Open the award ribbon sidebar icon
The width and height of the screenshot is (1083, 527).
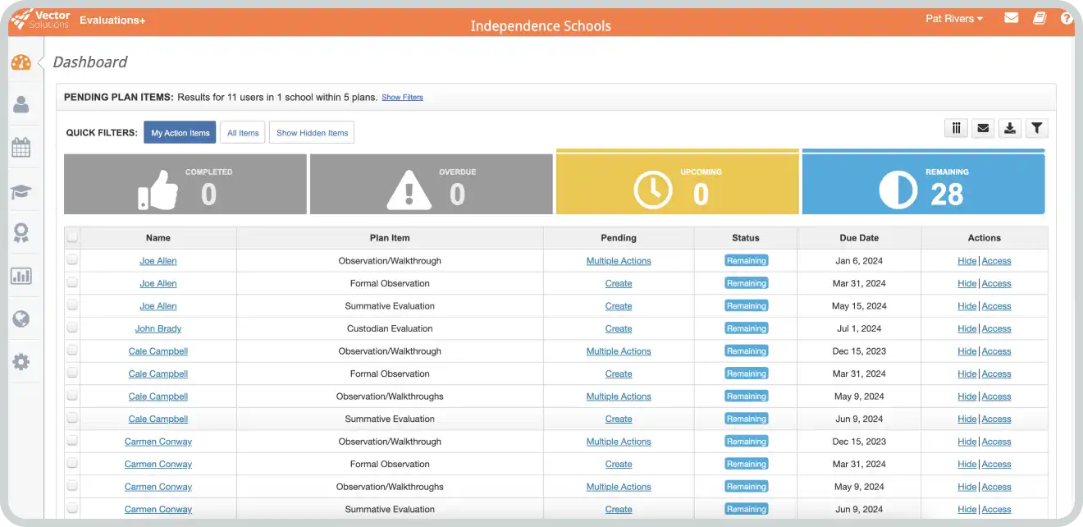coord(21,234)
